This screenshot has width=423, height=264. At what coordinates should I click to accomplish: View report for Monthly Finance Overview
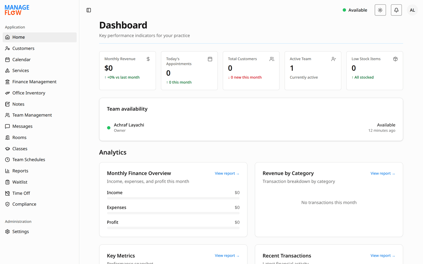click(x=227, y=173)
